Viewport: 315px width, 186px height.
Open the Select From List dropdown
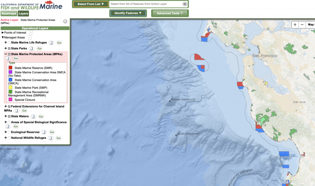[90, 4]
